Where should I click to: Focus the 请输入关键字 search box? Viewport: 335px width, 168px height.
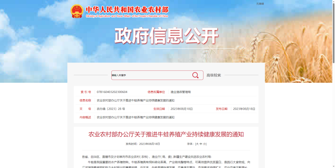click(150, 75)
